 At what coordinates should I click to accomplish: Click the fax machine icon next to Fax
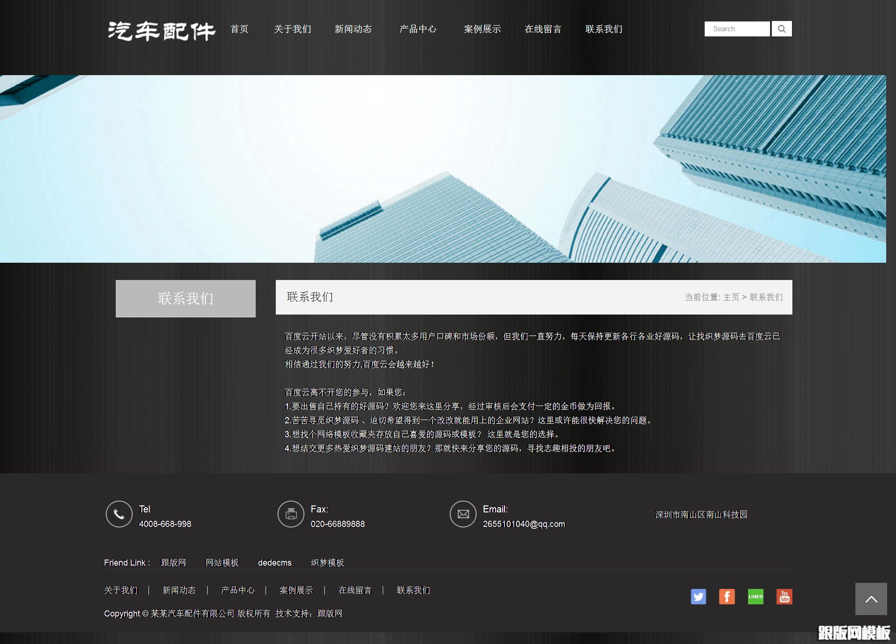tap(291, 515)
